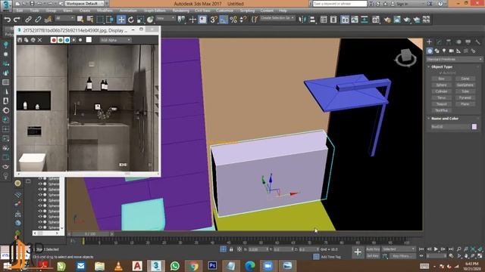Activate the Select and Rotate tool
The image size is (485, 272).
click(x=131, y=20)
